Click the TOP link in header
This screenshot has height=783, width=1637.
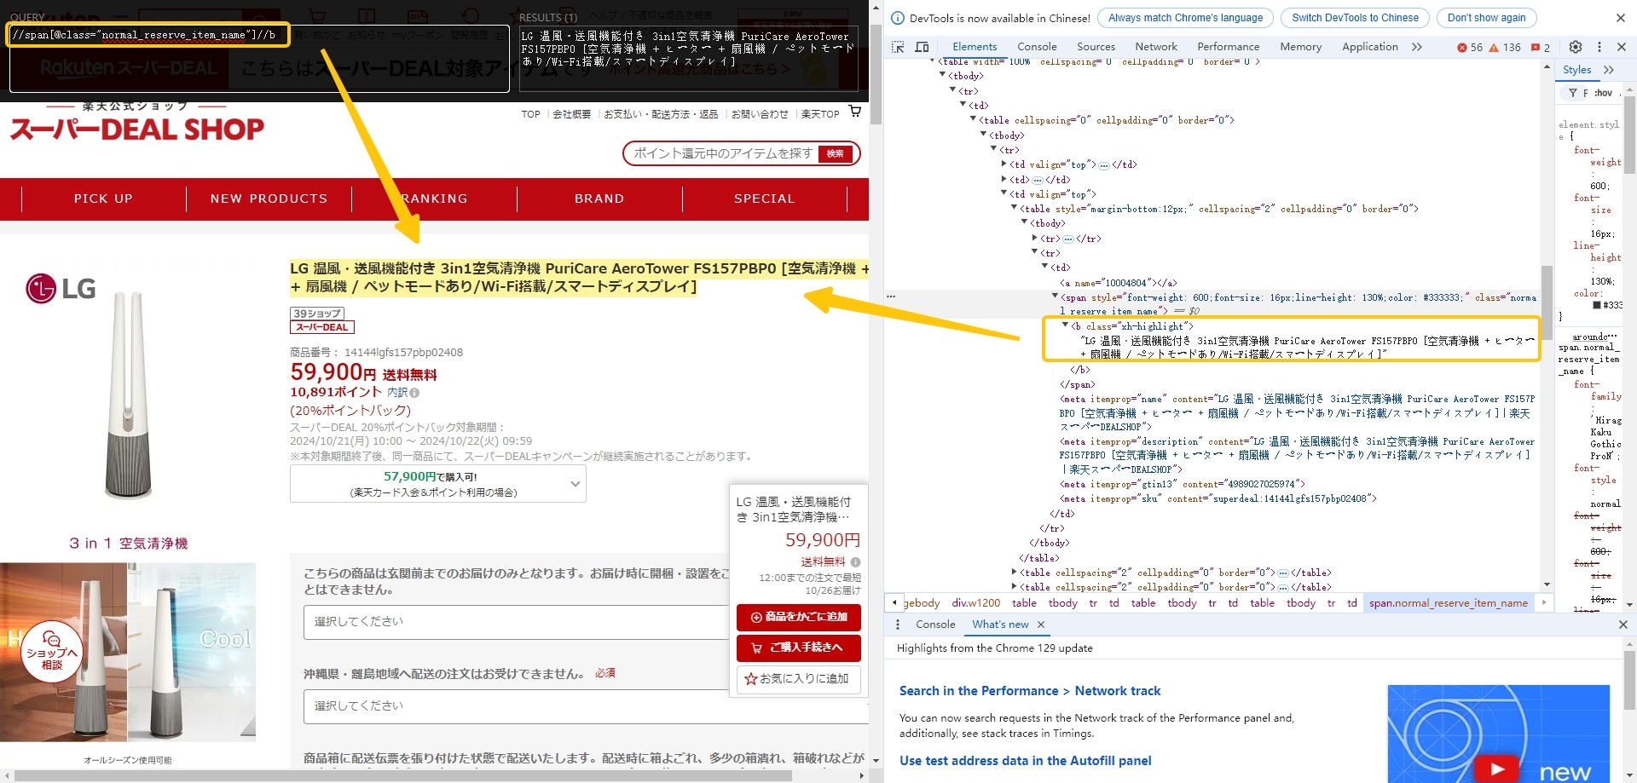531,114
